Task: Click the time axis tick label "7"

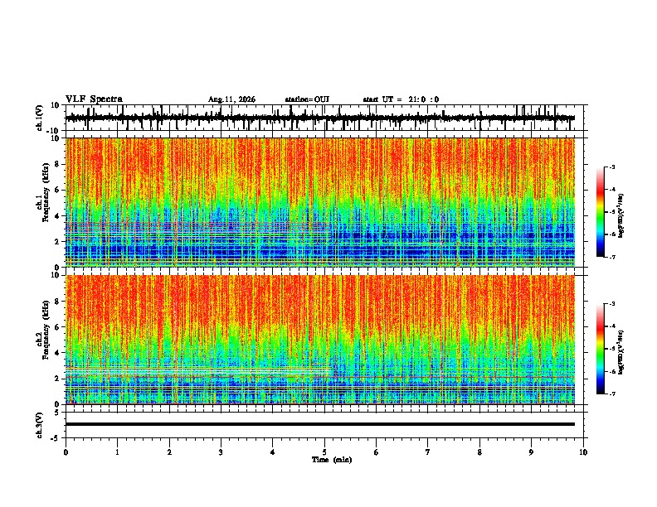Action: [428, 452]
